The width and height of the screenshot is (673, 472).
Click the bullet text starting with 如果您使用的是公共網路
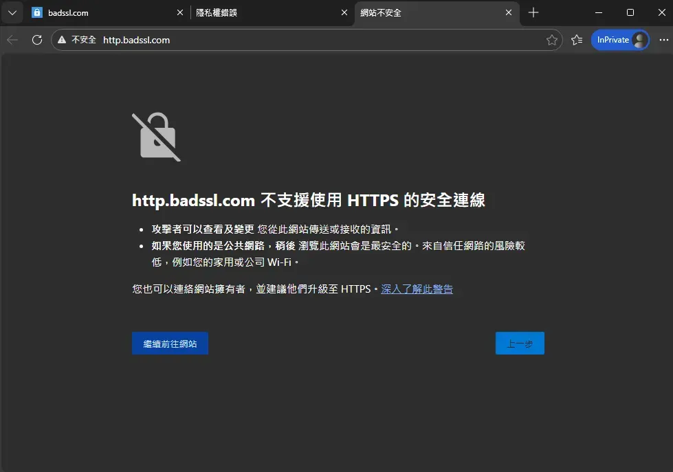[338, 254]
